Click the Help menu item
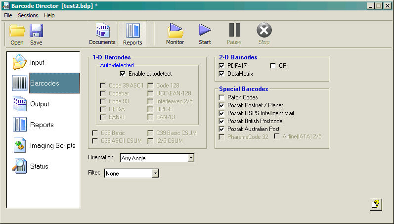Viewport: 394px width, 224px height. (49, 15)
